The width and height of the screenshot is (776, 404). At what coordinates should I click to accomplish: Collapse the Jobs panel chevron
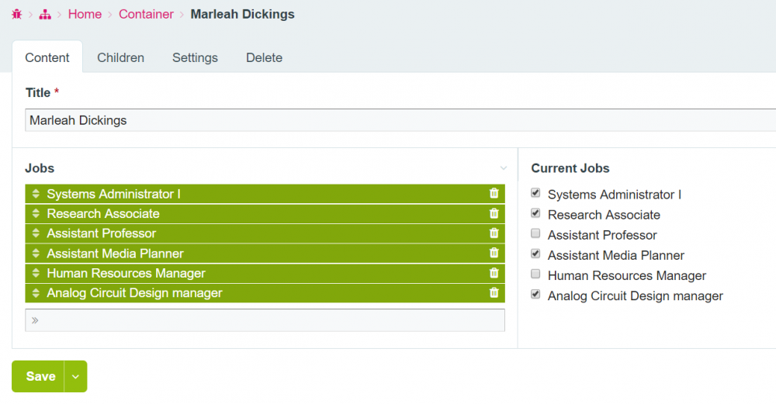503,168
